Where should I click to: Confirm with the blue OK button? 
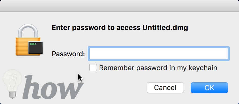209,88
